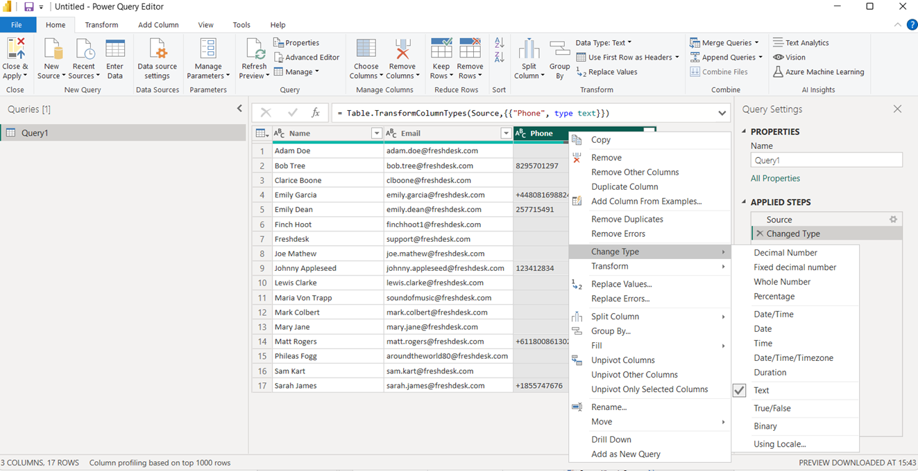Open the Data Type: Text dropdown
918x471 pixels.
(x=603, y=43)
